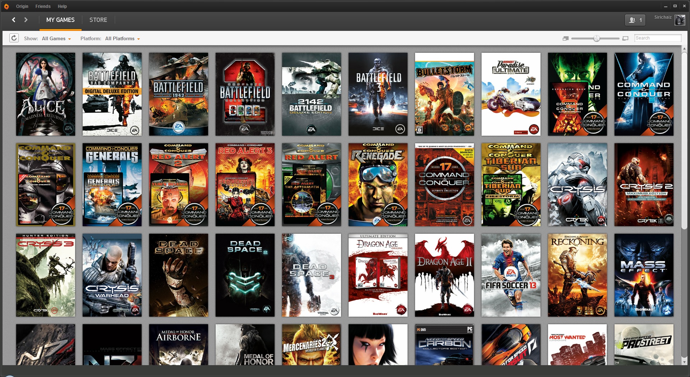Screen dimensions: 690x377
Task: Select Need for Speed Carbon tile
Action: pyautogui.click(x=445, y=345)
